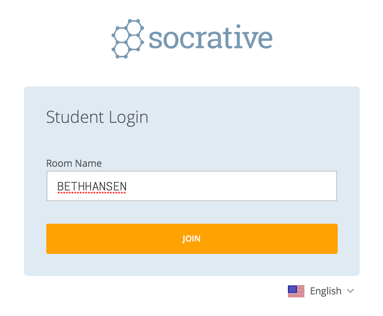Click the right edge of JOIN button

[x=332, y=239]
